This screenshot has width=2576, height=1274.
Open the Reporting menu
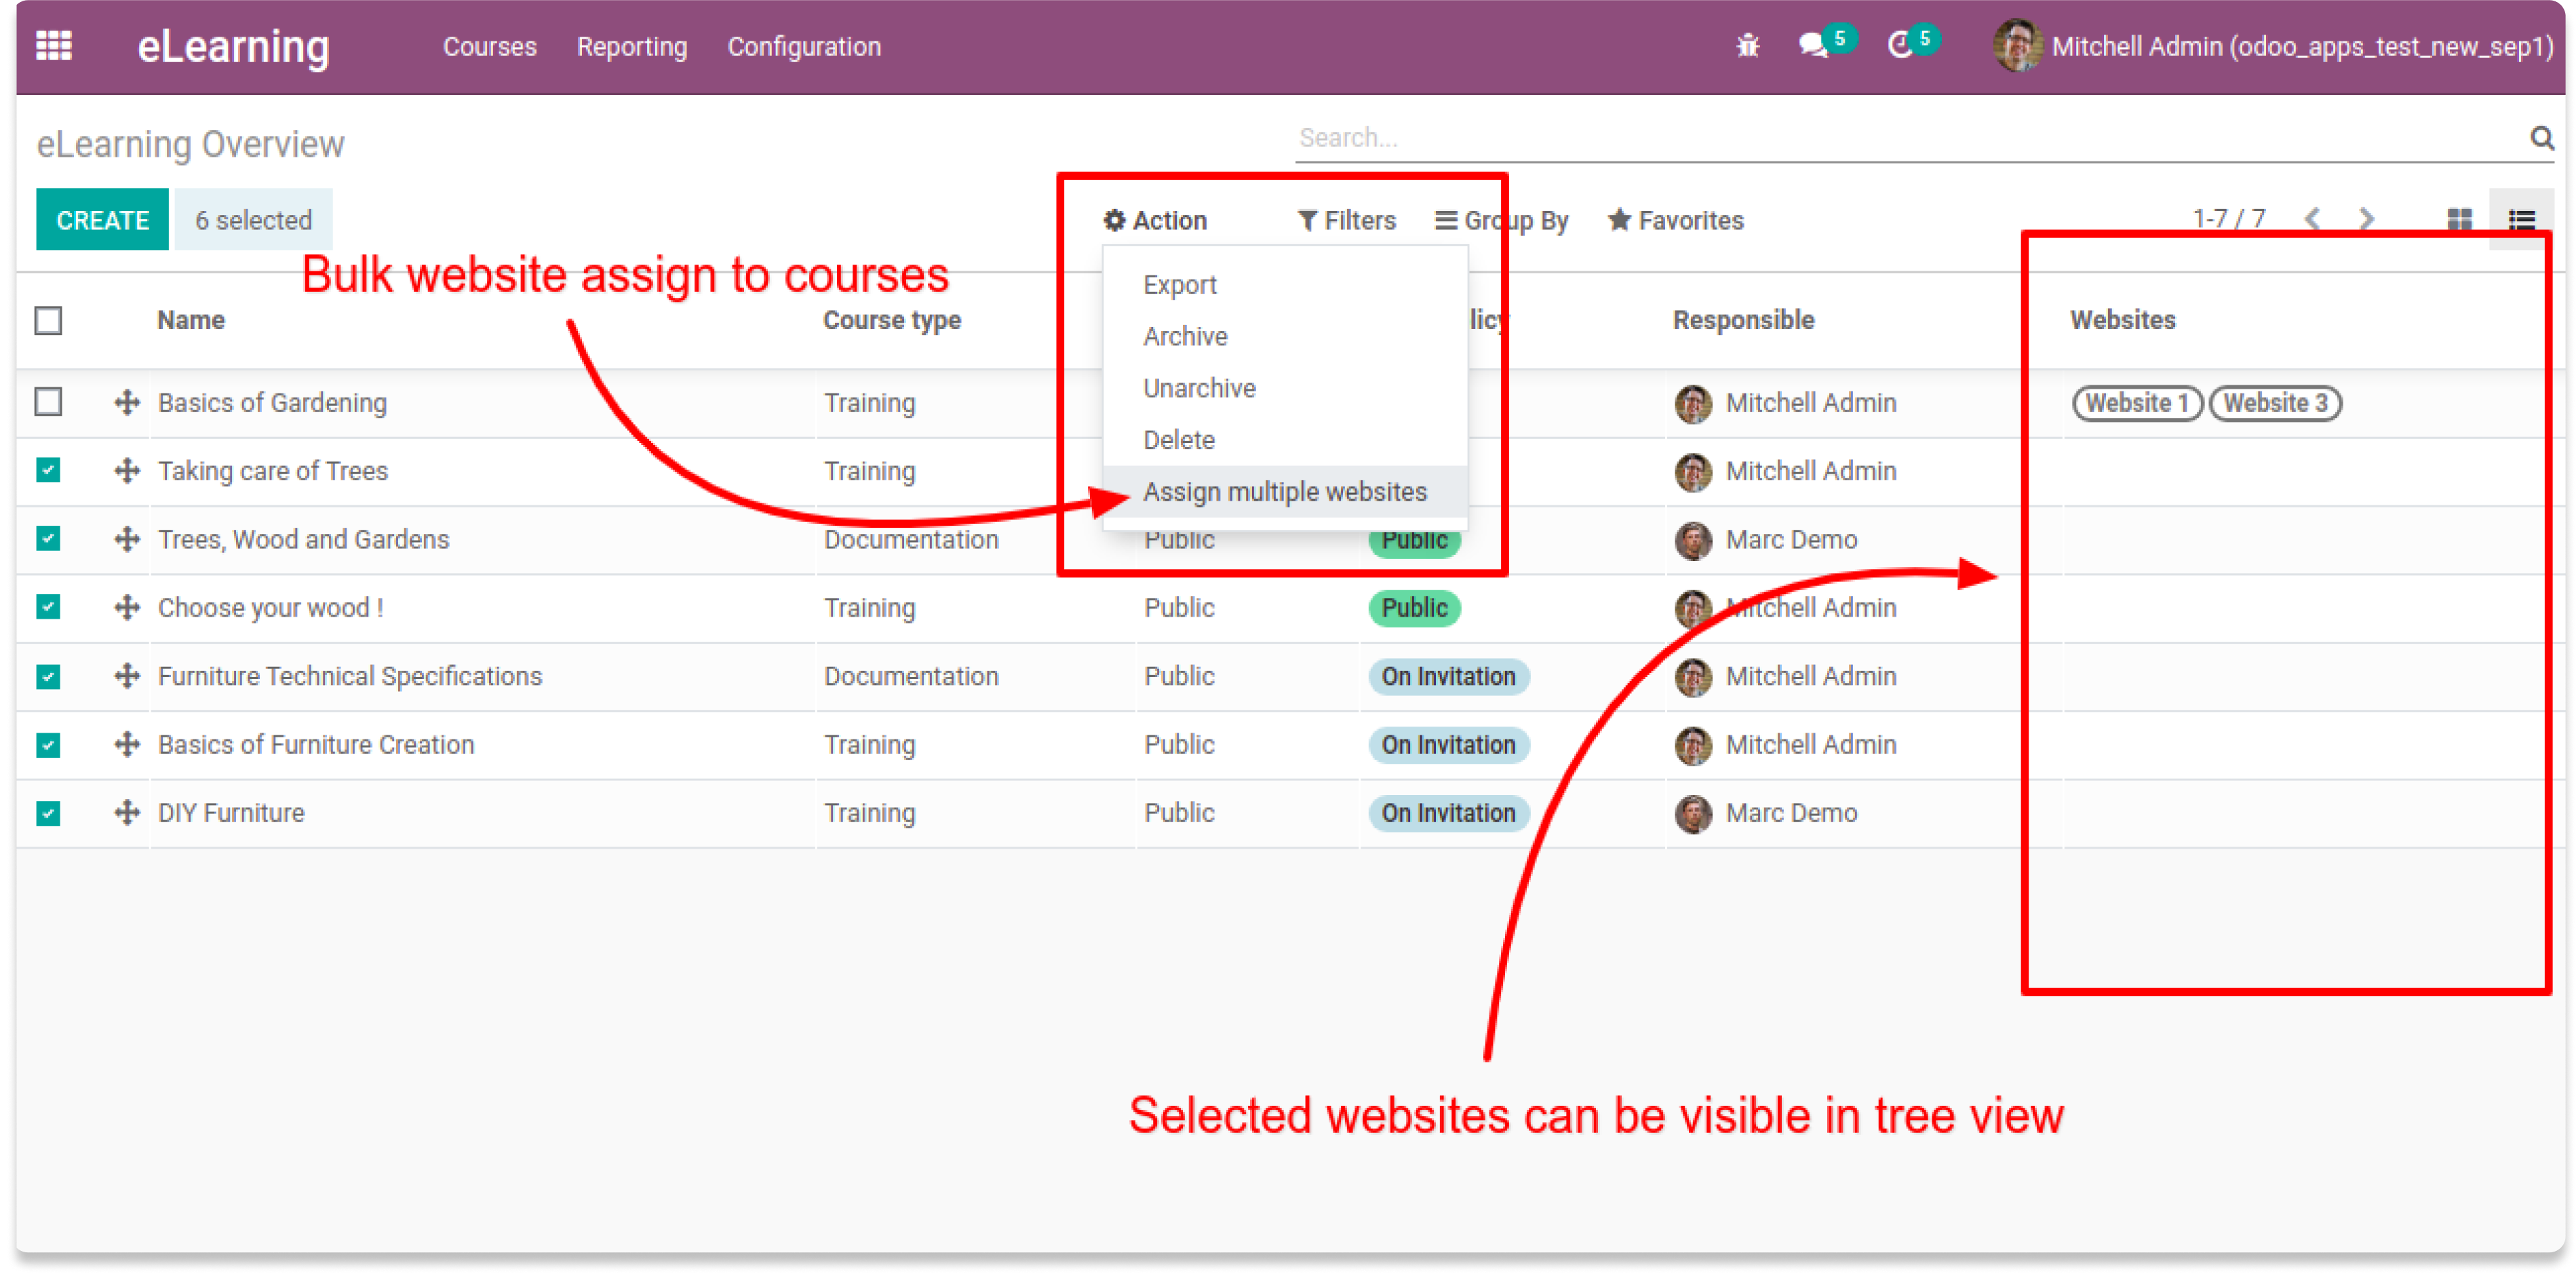click(631, 47)
